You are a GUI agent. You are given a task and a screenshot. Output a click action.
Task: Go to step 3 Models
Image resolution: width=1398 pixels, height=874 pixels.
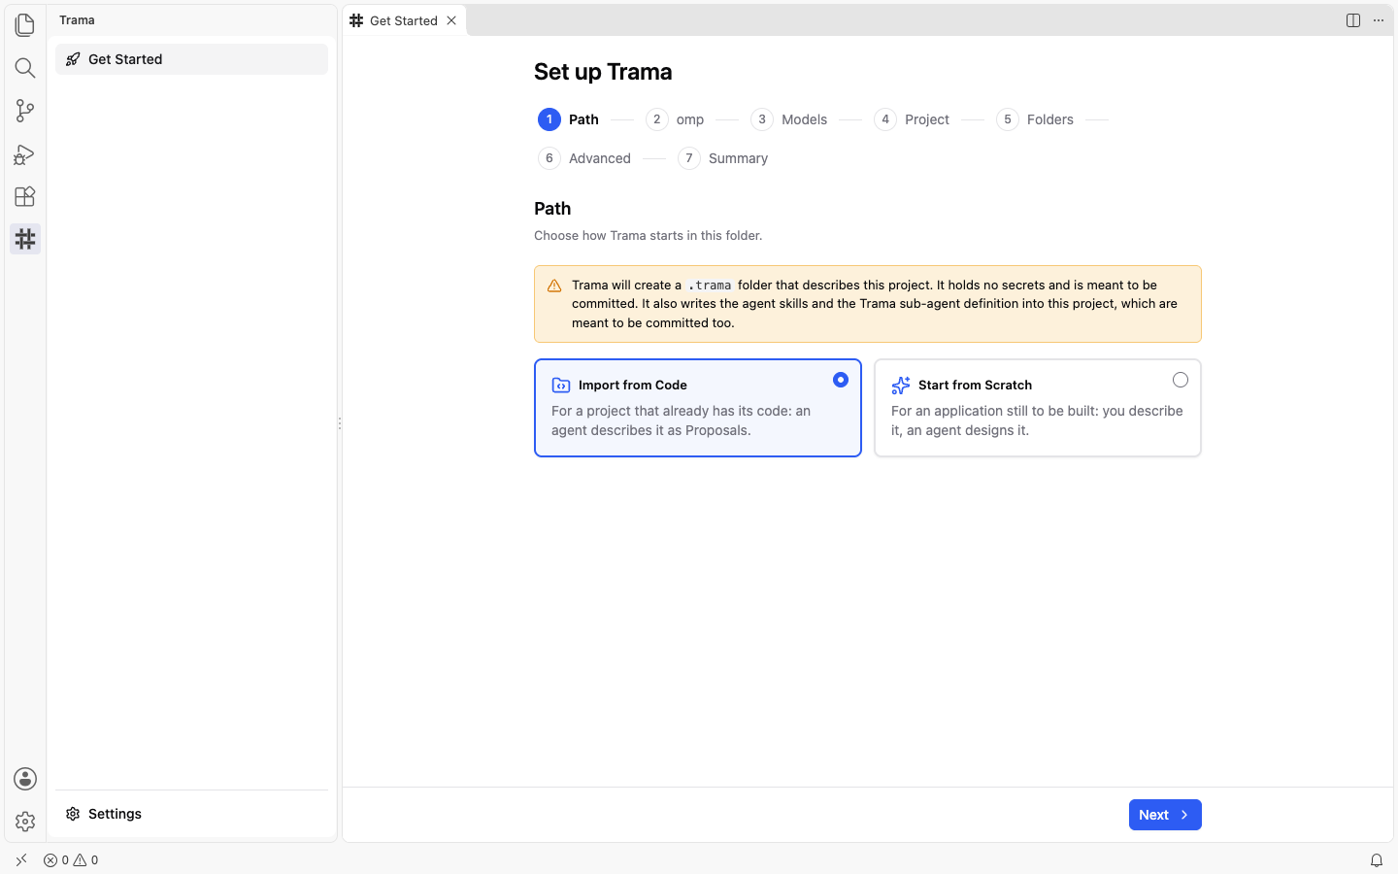click(x=789, y=119)
